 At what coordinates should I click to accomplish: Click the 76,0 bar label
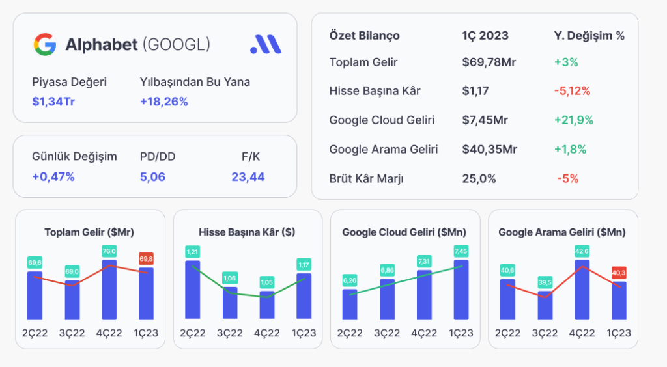point(109,251)
